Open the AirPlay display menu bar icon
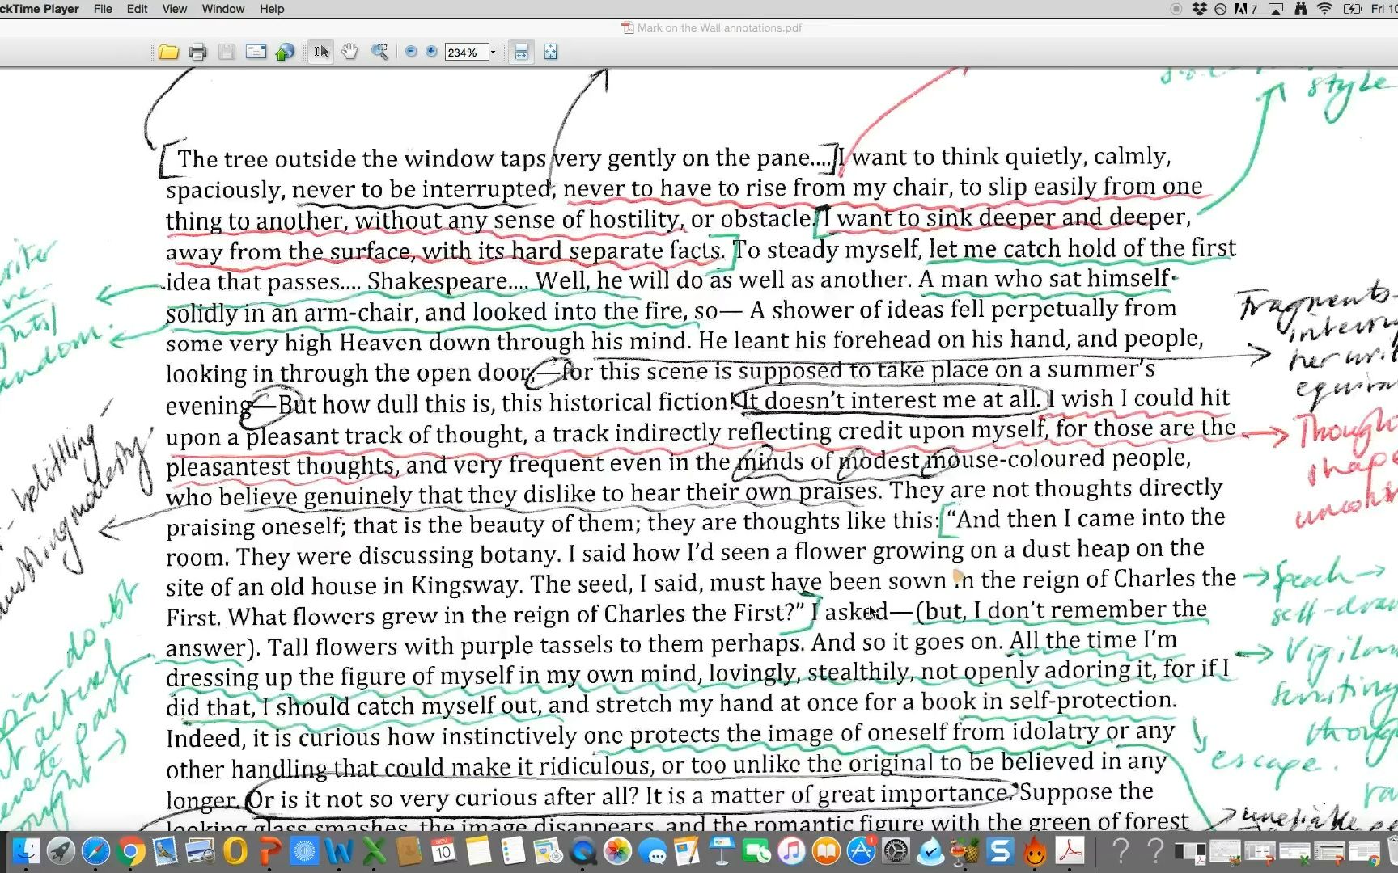 click(1276, 9)
